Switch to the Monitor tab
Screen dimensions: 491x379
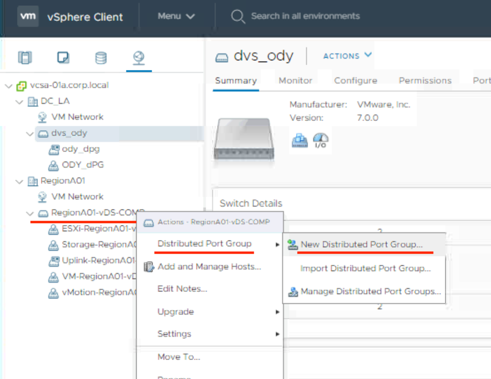(295, 81)
